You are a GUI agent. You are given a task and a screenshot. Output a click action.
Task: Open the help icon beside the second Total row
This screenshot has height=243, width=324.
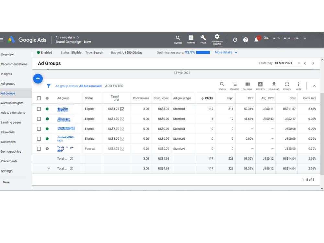click(71, 168)
